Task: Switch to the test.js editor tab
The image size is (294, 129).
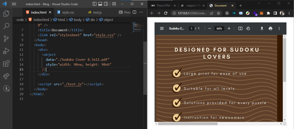Action: click(x=95, y=12)
